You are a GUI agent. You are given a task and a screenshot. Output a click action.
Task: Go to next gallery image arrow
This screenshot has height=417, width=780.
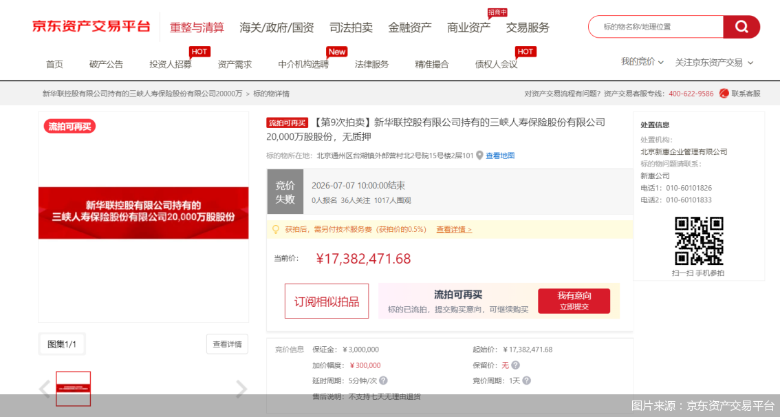coord(241,389)
